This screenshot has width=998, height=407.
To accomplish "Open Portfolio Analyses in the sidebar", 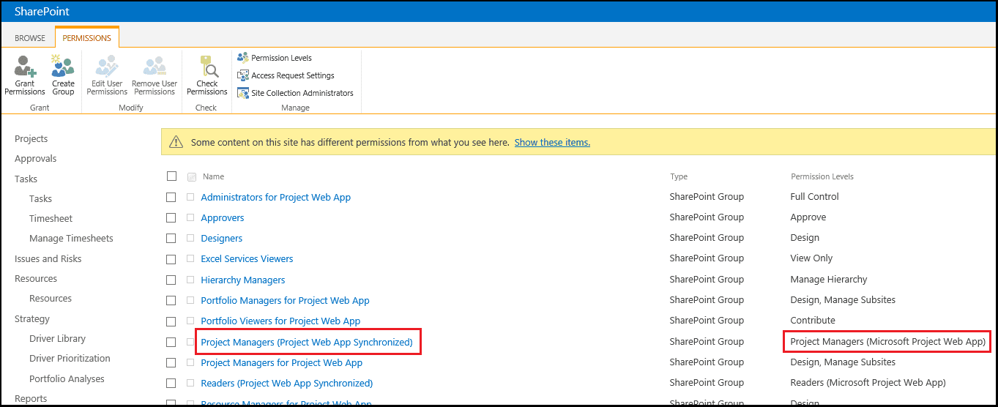I will 67,378.
